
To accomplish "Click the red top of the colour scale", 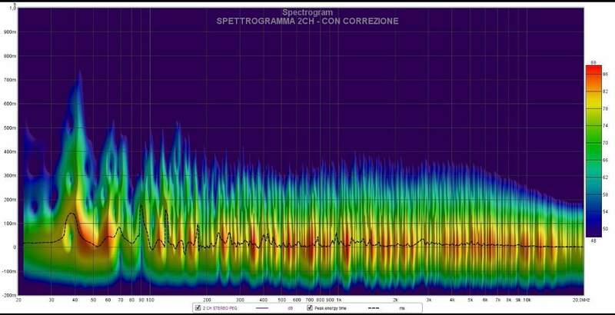I will [593, 71].
